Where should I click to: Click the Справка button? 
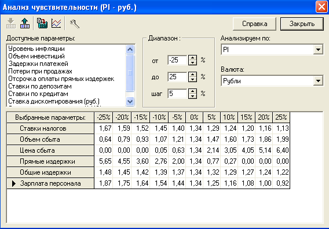click(254, 24)
